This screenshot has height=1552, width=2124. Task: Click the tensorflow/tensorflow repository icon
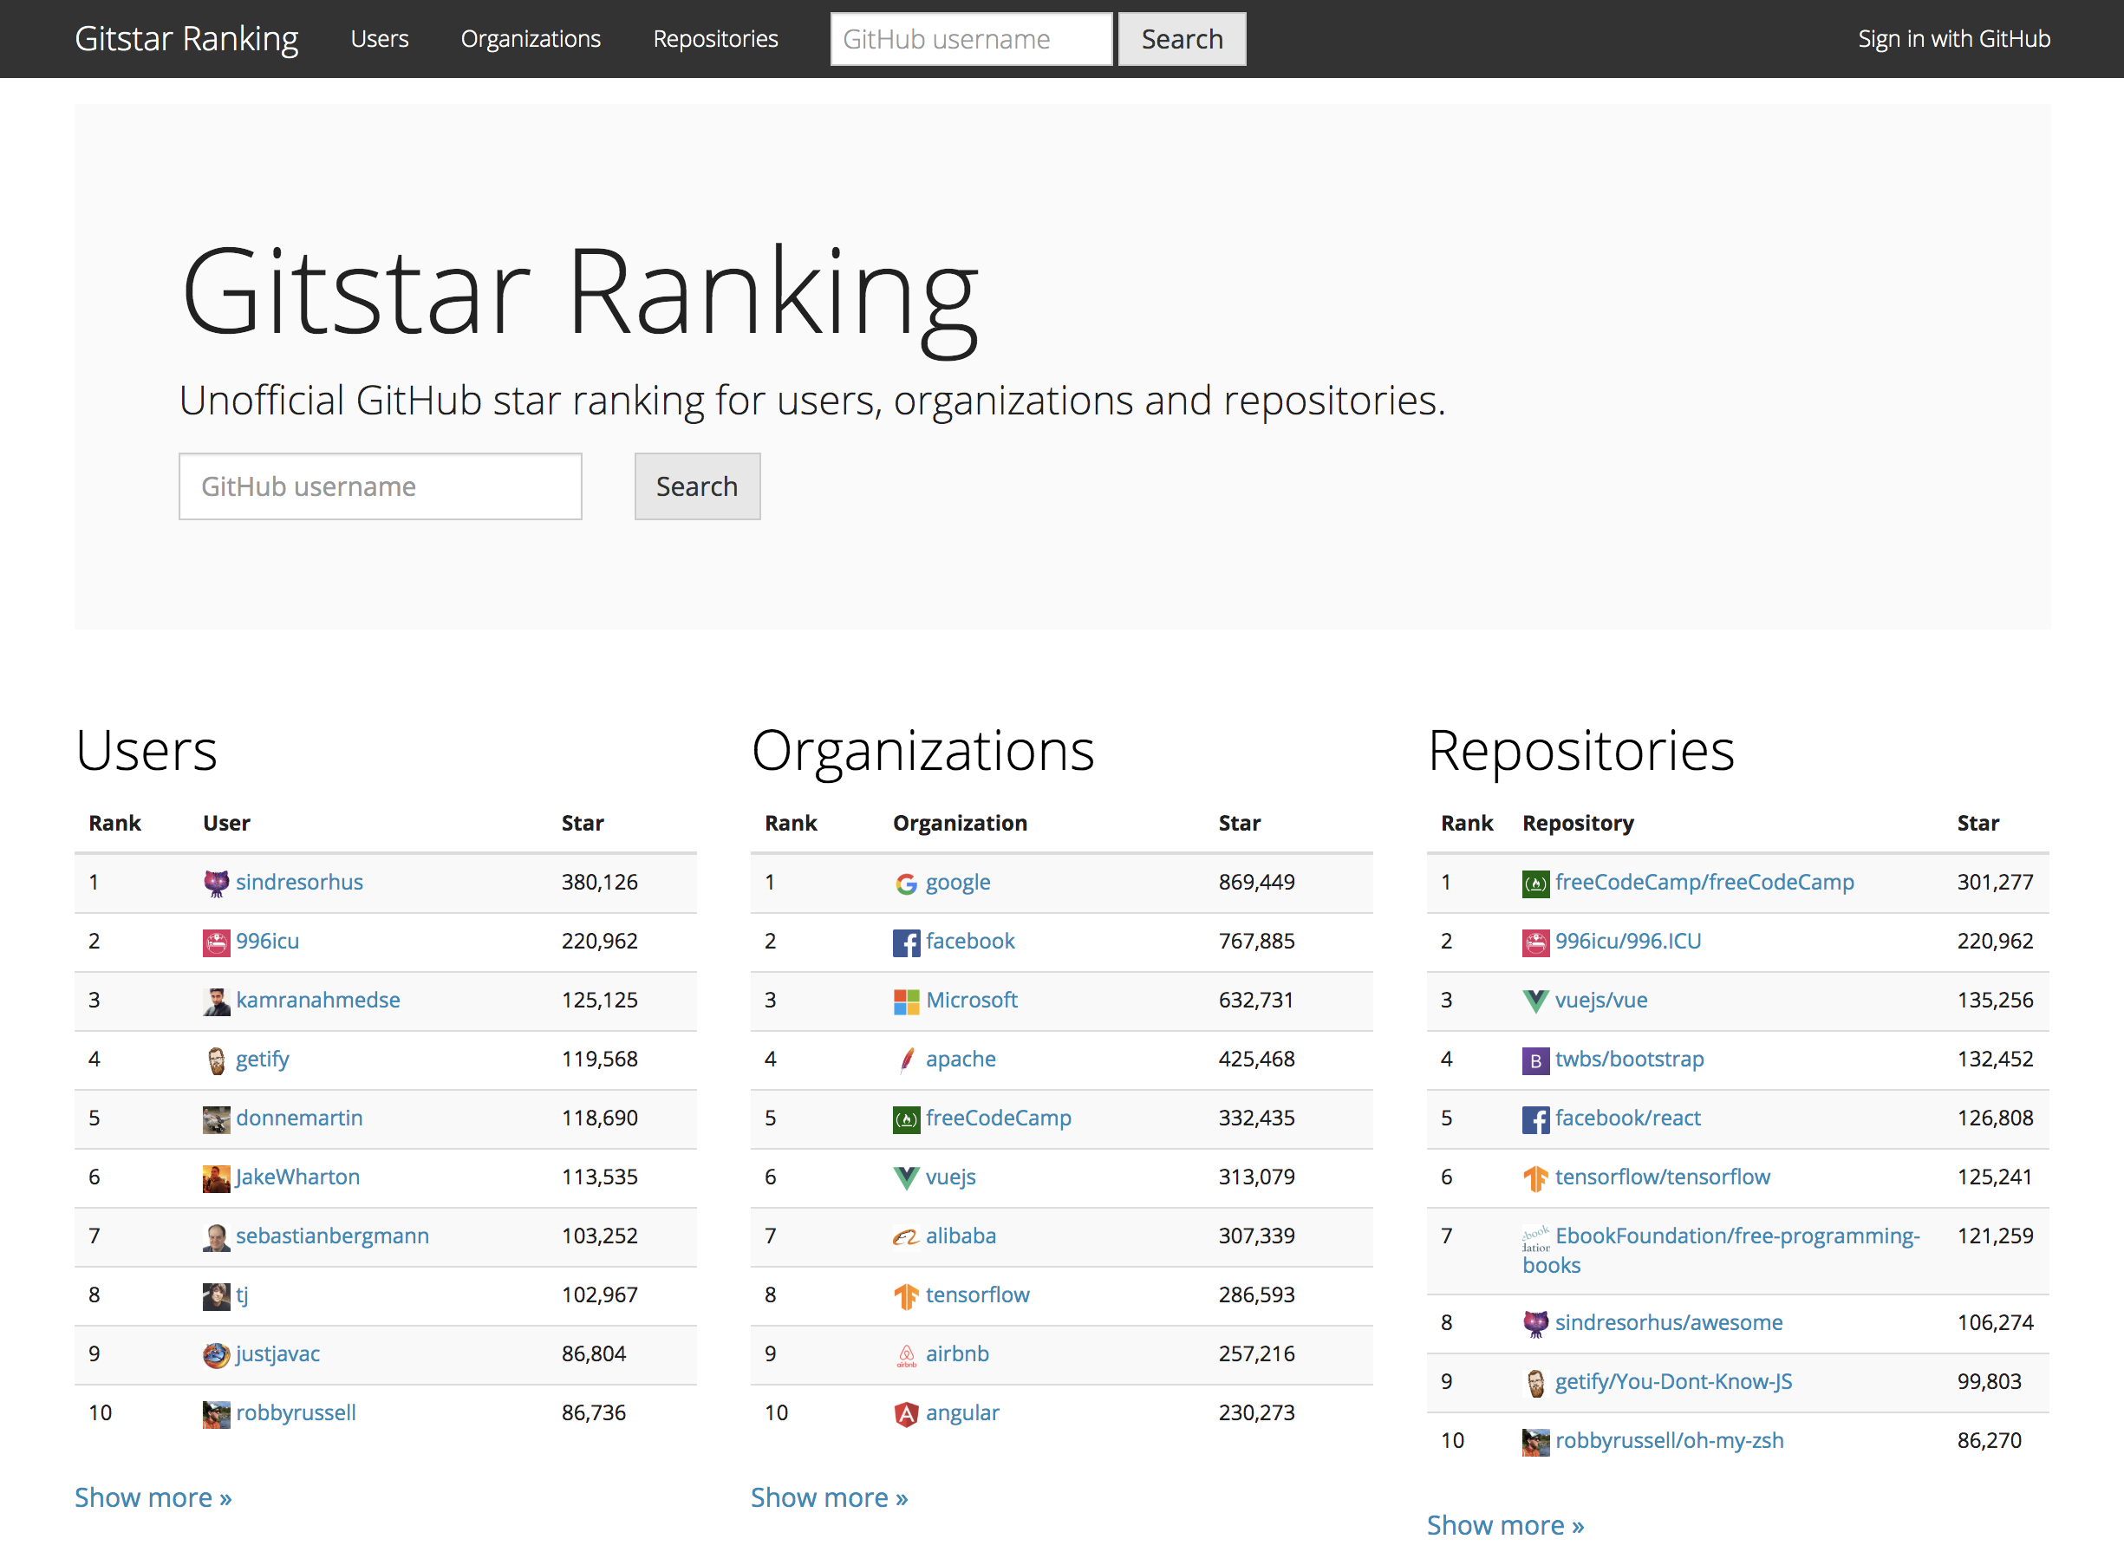pos(1535,1178)
